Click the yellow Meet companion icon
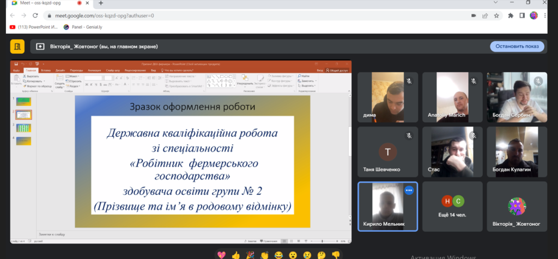 coord(18,46)
